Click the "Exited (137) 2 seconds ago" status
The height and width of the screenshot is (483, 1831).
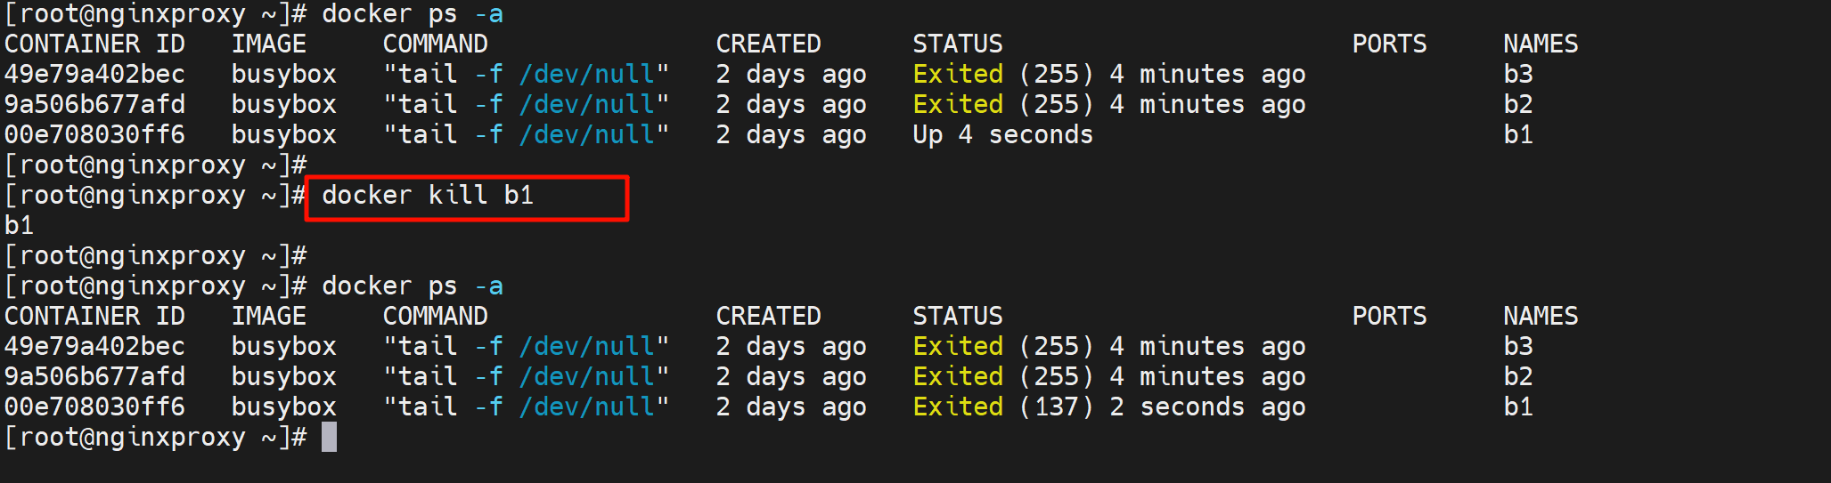(1108, 407)
